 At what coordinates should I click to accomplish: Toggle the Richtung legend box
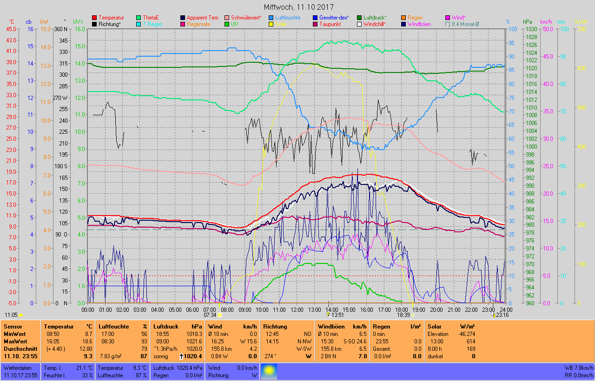click(95, 24)
